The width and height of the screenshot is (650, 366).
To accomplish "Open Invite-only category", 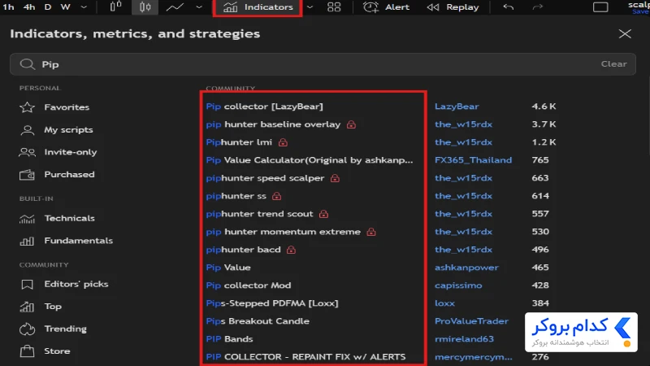I will [x=58, y=152].
